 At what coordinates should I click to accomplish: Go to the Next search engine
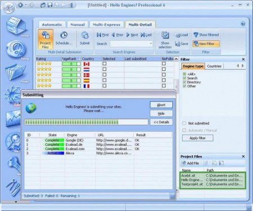tap(132, 35)
